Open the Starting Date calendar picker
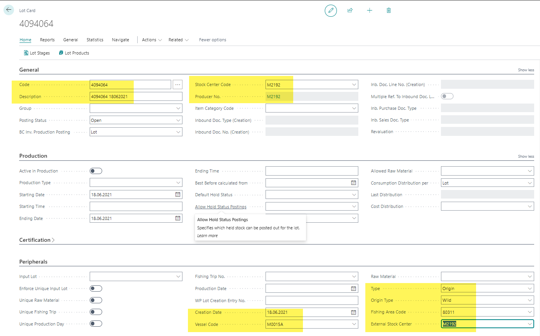Viewport: 540px width, 336px height. (178, 194)
